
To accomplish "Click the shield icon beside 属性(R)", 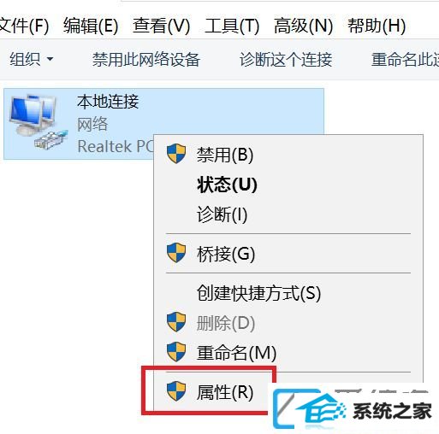I will [176, 390].
